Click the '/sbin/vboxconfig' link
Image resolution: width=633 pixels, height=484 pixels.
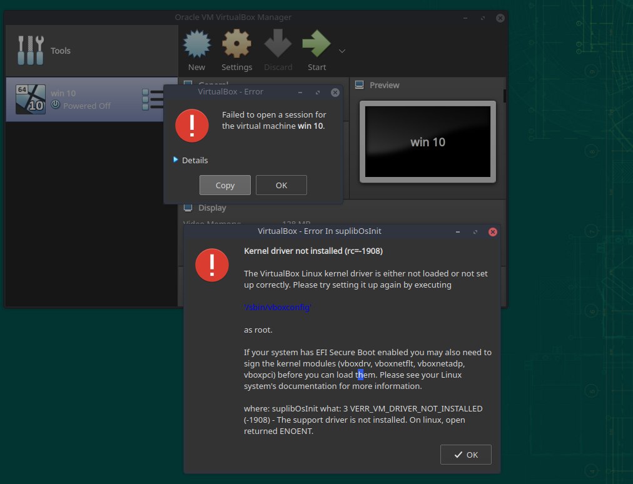278,307
